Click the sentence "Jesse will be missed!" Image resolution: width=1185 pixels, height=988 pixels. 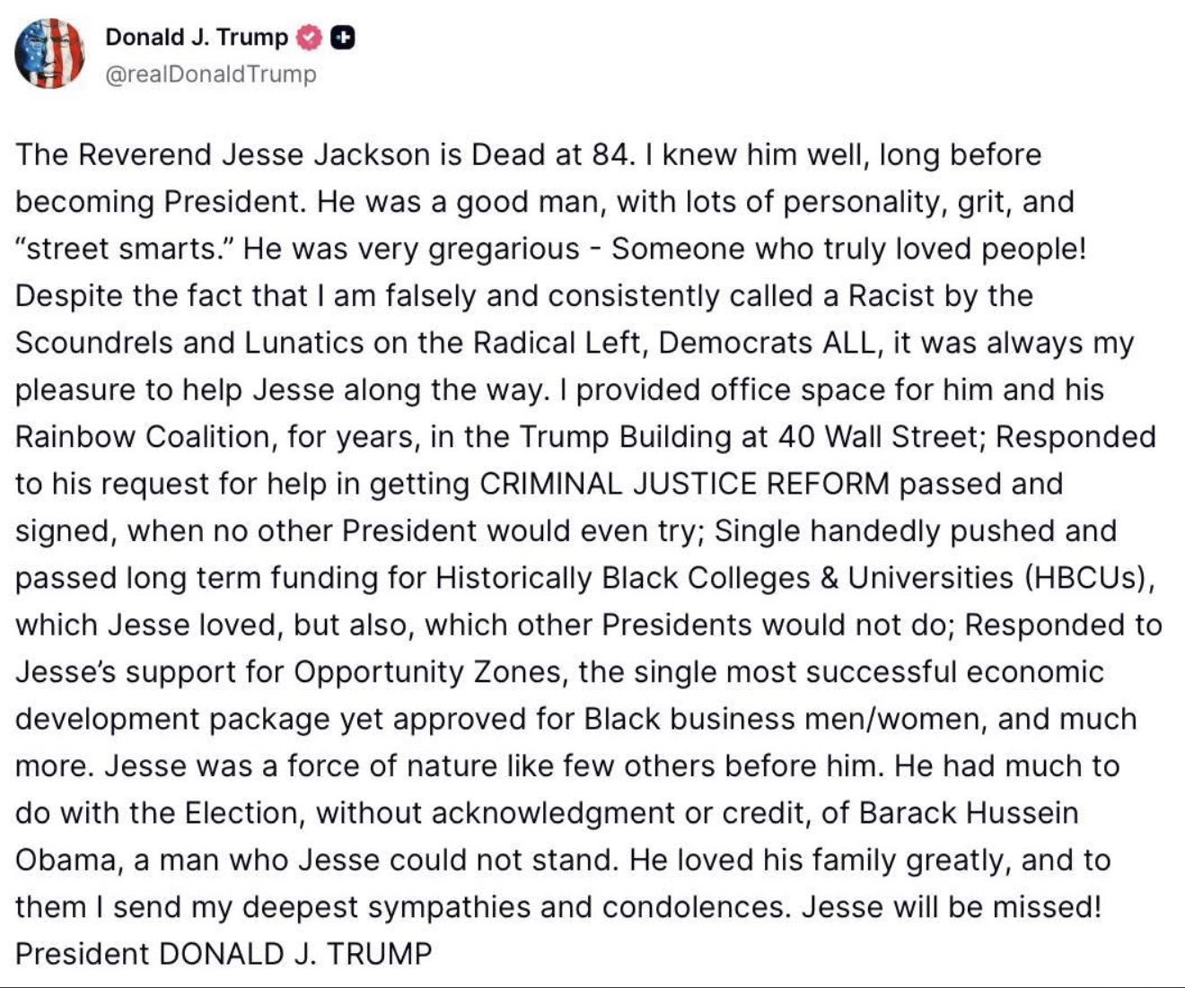(x=952, y=907)
